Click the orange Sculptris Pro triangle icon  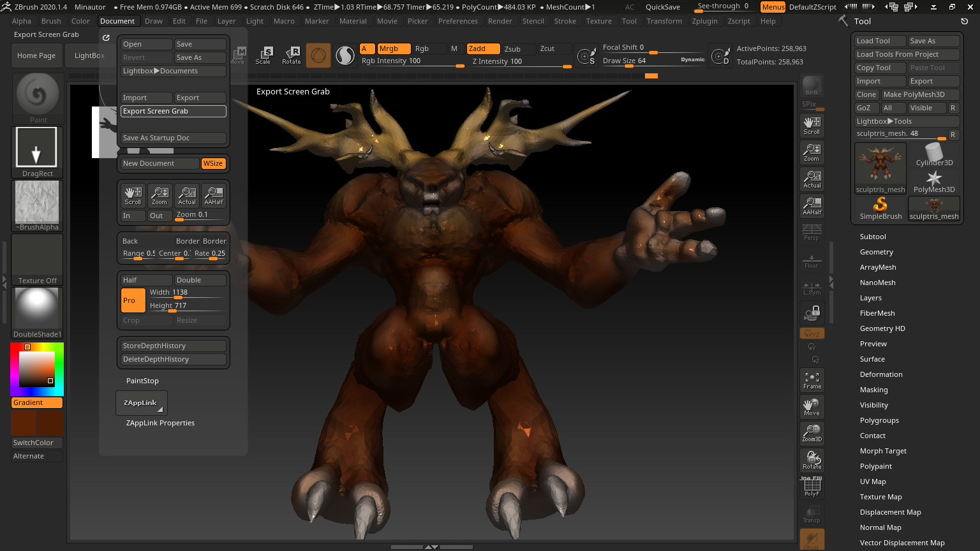coord(318,55)
